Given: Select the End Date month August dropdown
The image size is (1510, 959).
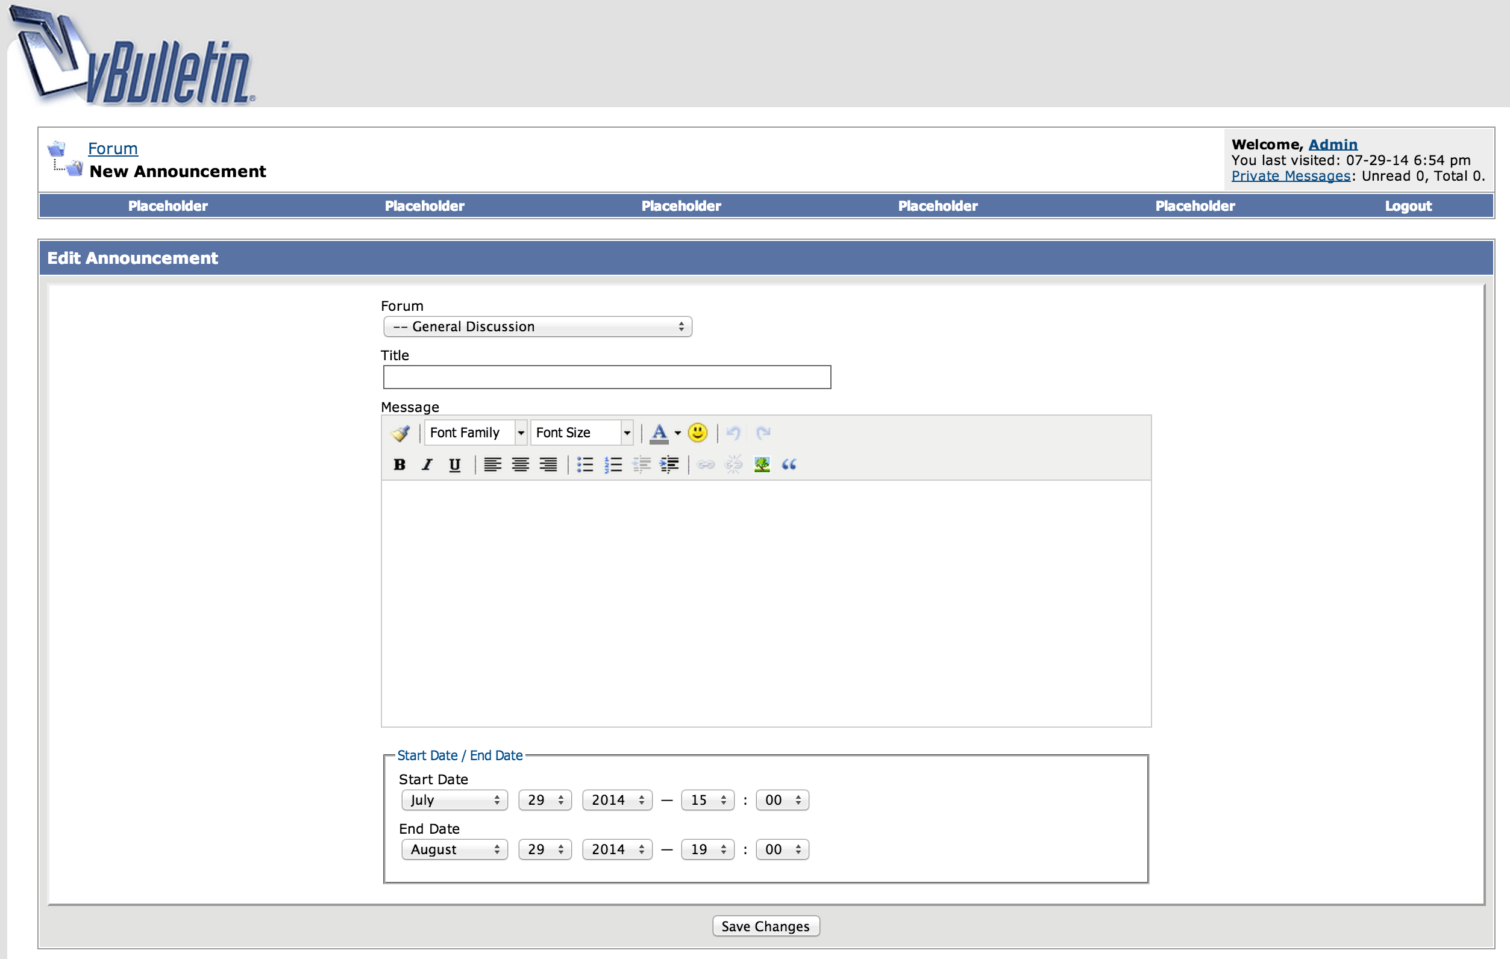Looking at the screenshot, I should (454, 849).
